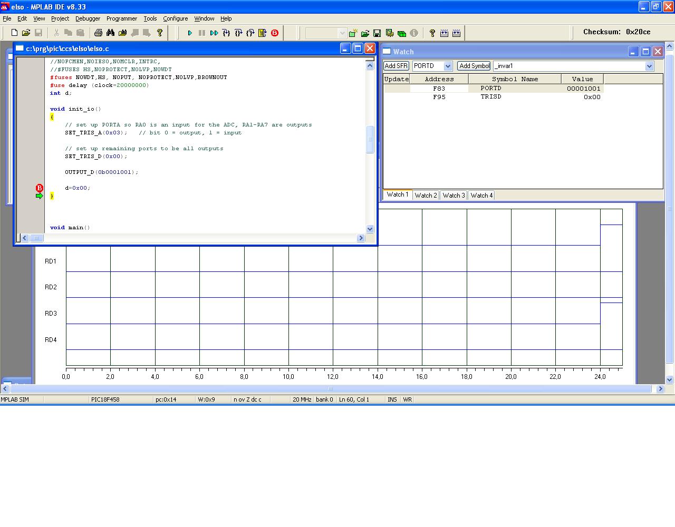Click the Breakpoints red B toolbar icon
Image resolution: width=675 pixels, height=527 pixels.
pyautogui.click(x=275, y=33)
